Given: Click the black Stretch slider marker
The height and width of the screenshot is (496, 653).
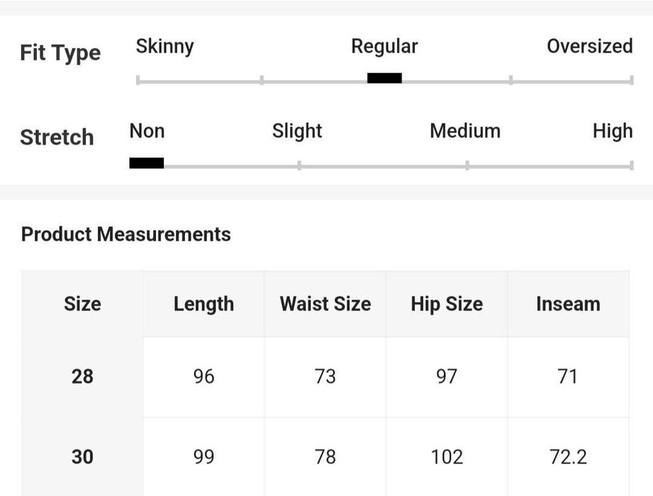Looking at the screenshot, I should pos(147,163).
